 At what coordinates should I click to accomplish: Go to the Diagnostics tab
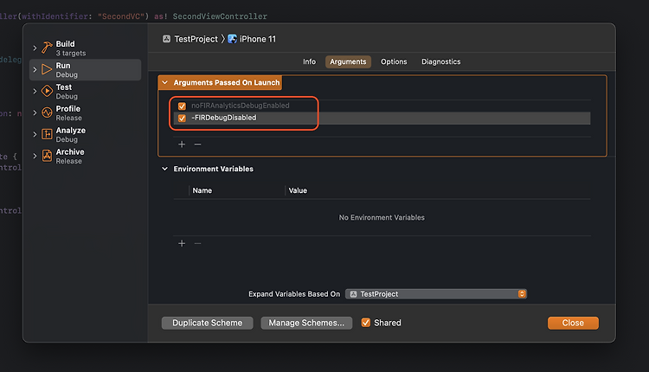(440, 61)
